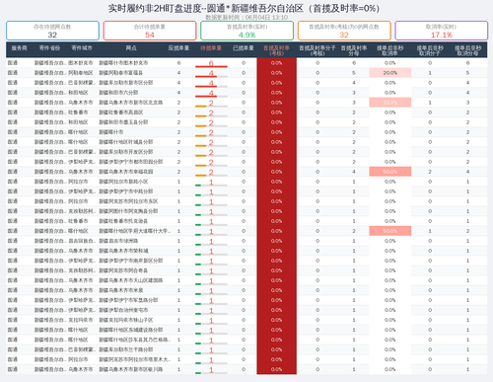Select the 新疆克拉玛依市独山子区 network cell
Screen dimensions: 493x382
[x=126, y=320]
